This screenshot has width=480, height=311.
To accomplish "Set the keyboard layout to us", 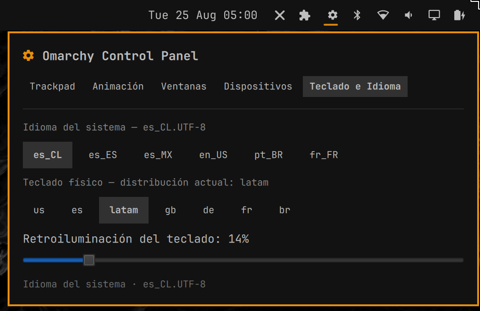I will [x=39, y=210].
